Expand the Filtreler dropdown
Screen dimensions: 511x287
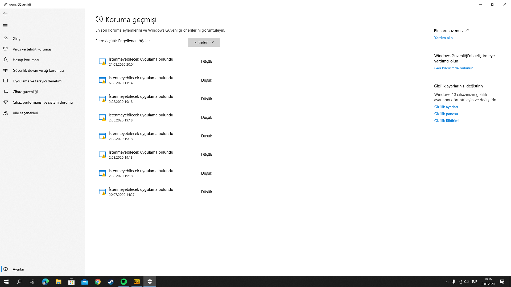click(204, 43)
